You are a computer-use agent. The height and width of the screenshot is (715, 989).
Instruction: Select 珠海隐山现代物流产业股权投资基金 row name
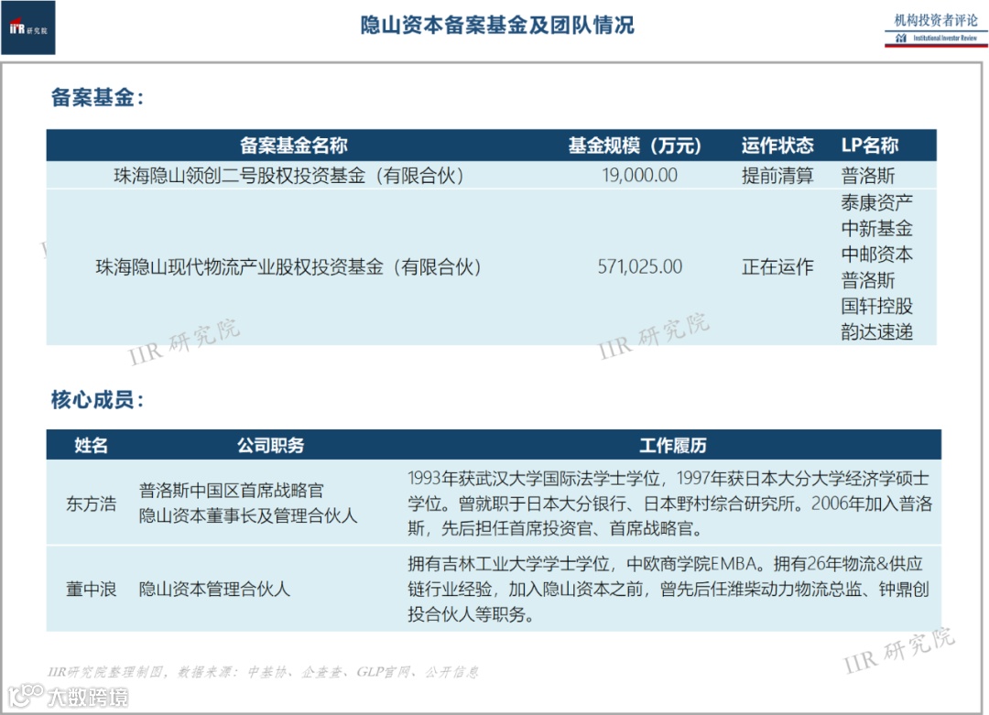[288, 266]
